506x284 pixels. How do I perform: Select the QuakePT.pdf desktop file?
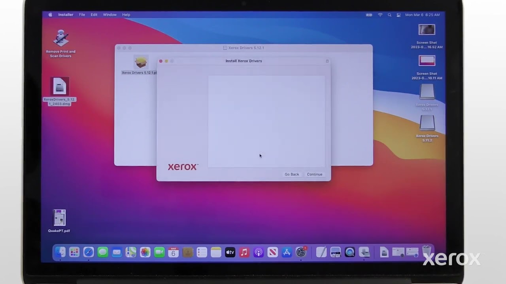coord(59,221)
